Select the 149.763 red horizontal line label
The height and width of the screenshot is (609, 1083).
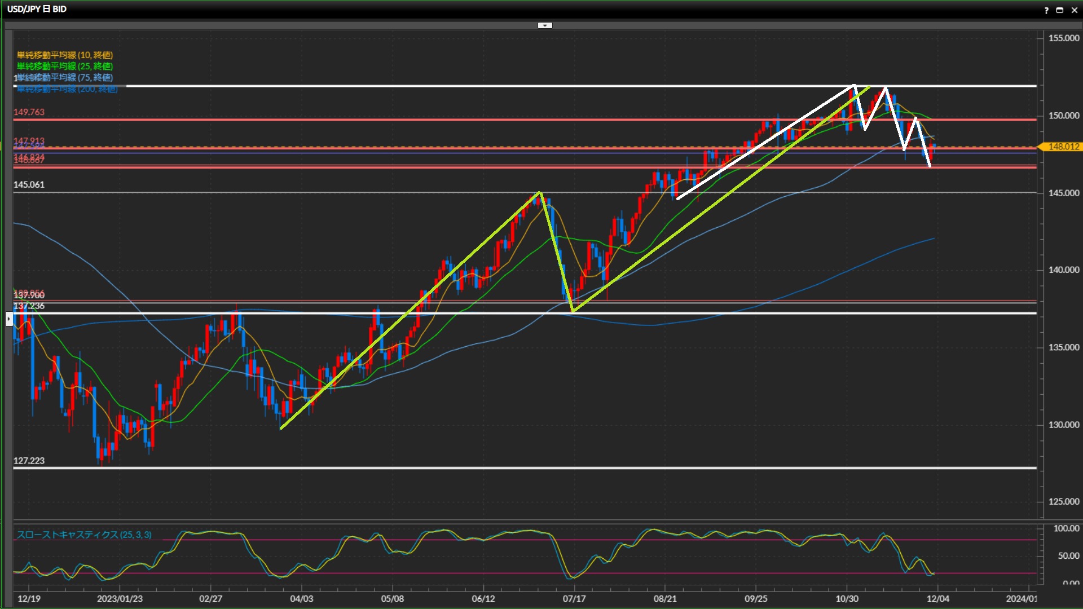click(29, 112)
